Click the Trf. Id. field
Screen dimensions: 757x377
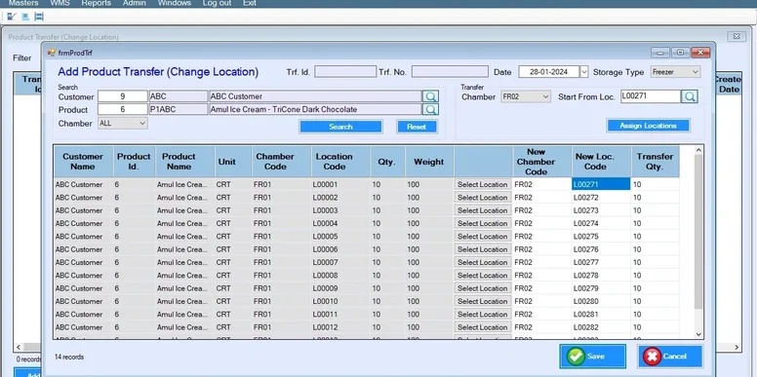pyautogui.click(x=345, y=72)
